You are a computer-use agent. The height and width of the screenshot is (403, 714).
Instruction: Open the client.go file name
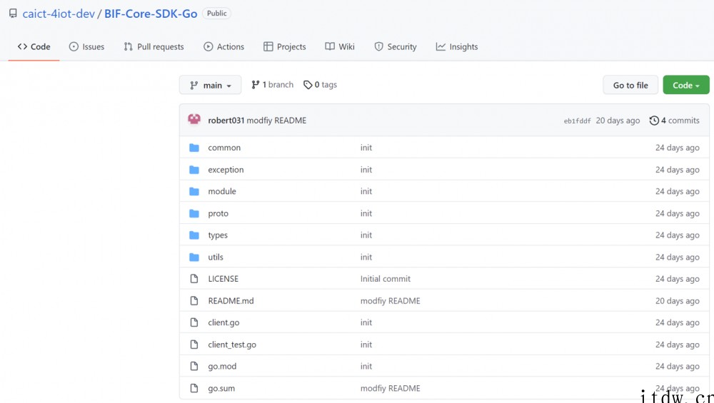point(223,322)
